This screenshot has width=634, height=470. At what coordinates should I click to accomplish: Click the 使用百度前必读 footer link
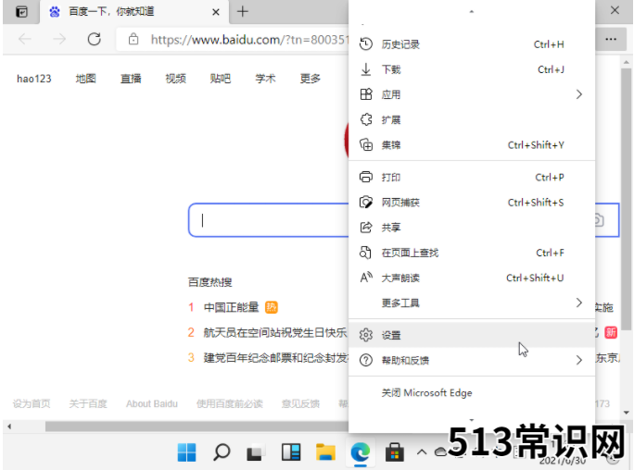pos(230,403)
